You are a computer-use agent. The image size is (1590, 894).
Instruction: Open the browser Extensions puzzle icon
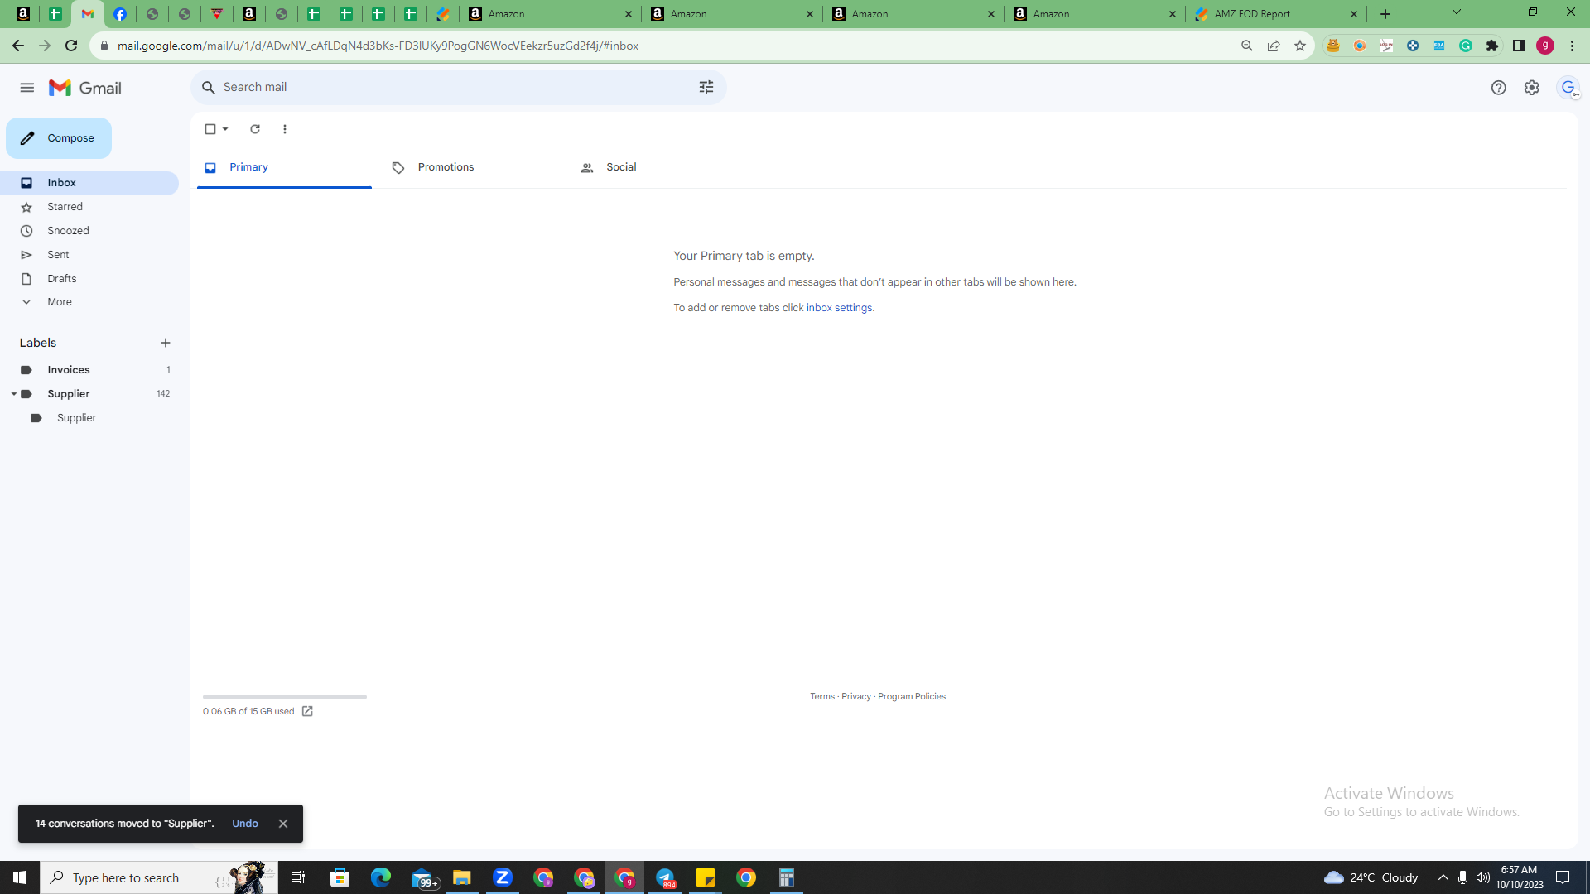pos(1492,46)
